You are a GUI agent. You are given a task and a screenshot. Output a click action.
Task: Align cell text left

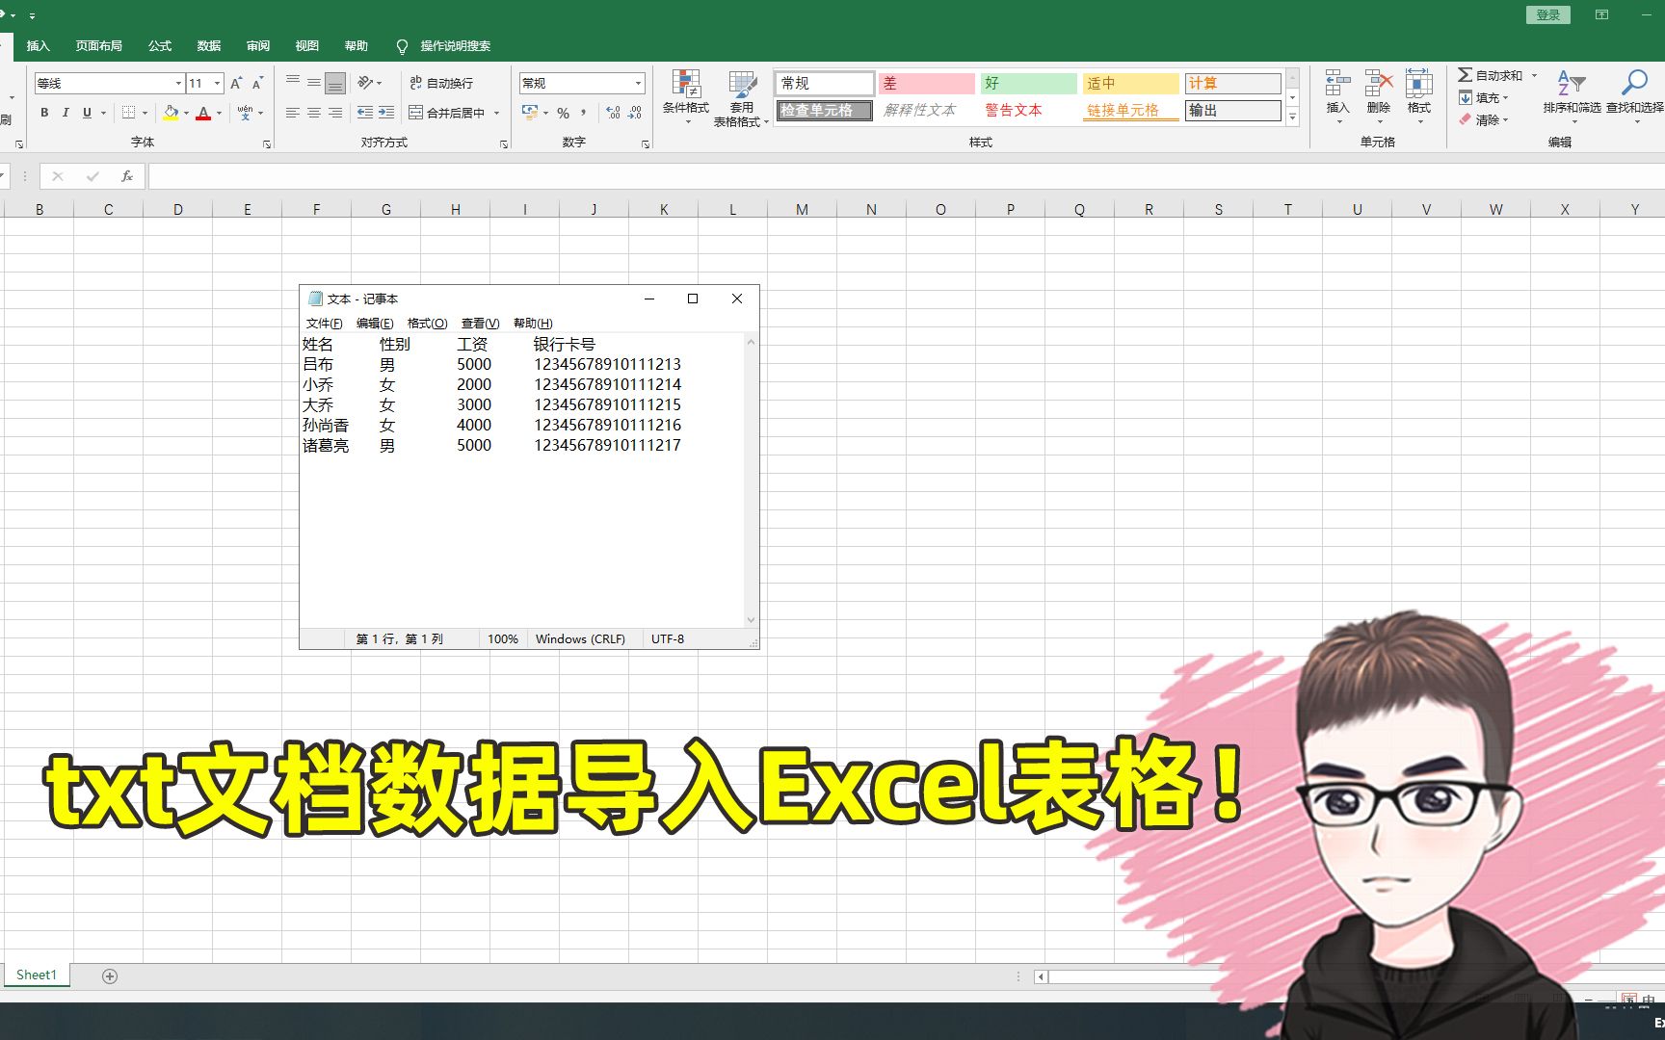click(x=293, y=113)
